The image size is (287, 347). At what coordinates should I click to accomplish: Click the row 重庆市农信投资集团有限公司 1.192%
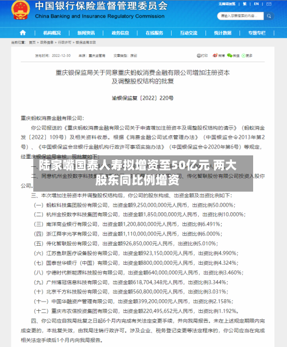[136, 311]
